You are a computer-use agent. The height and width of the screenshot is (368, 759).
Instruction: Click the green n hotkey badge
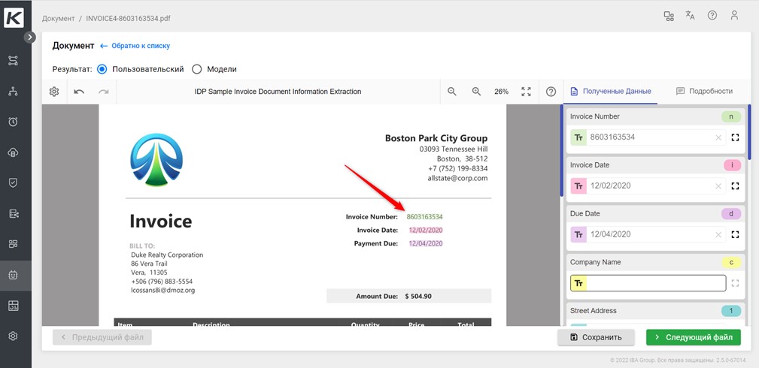(731, 116)
